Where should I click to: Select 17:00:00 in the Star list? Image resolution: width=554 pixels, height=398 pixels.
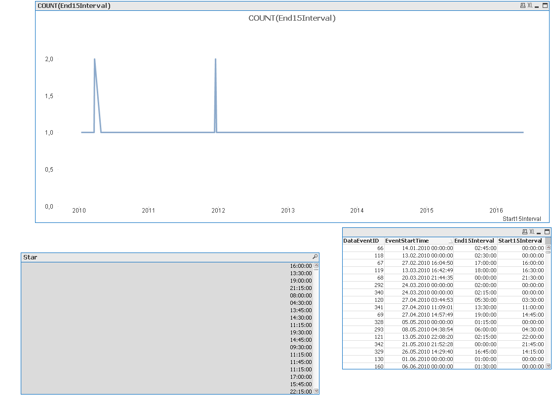point(167,377)
